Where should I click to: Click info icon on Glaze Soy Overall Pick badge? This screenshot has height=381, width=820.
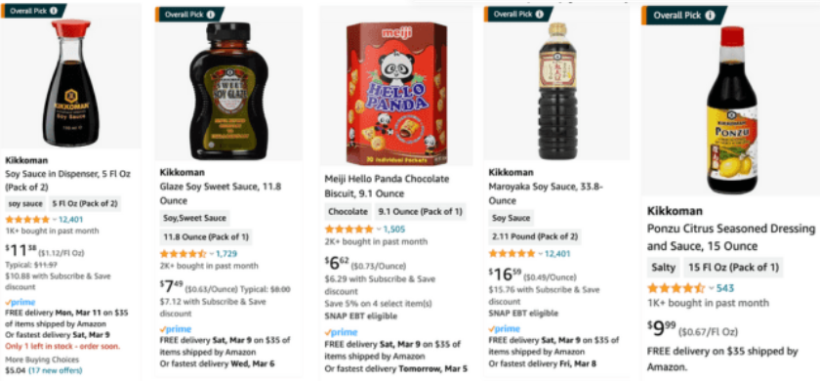click(x=211, y=15)
